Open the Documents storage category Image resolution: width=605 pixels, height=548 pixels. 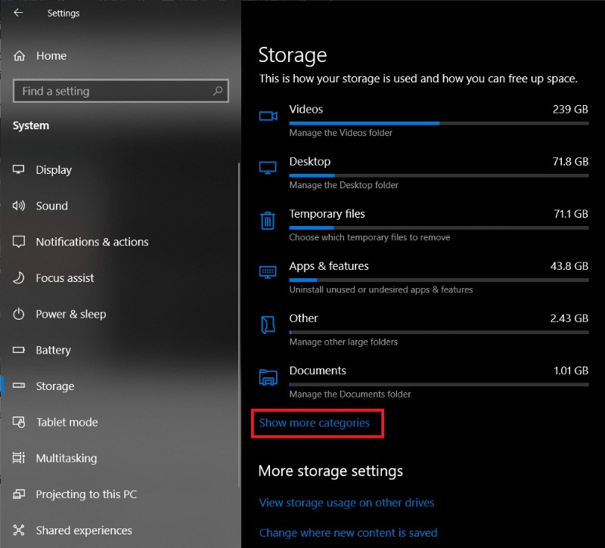(x=423, y=382)
